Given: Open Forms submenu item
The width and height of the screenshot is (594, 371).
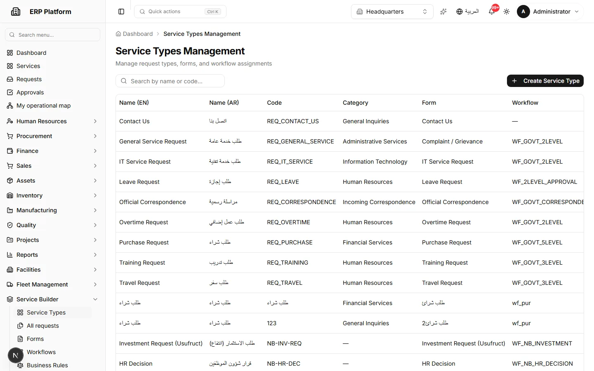Looking at the screenshot, I should [53, 339].
